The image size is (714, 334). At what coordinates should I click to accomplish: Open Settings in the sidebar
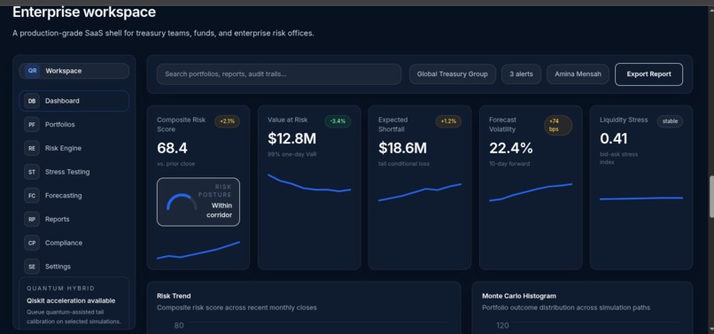coord(74,267)
